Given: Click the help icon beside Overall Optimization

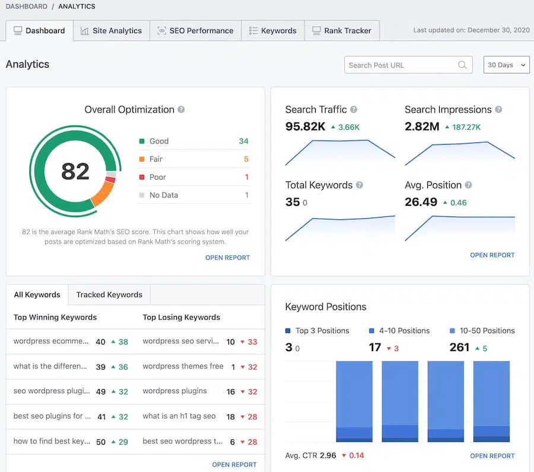Looking at the screenshot, I should click(182, 110).
